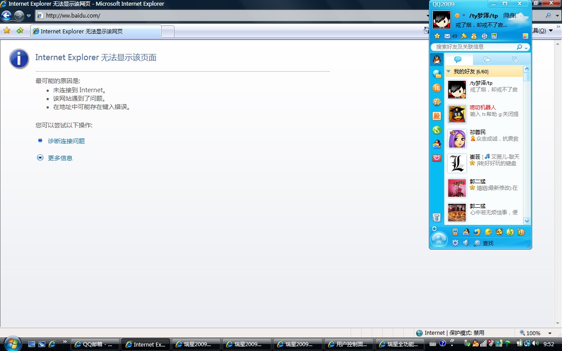Open the orange 拍 Paipai sidebar icon

[x=437, y=88]
